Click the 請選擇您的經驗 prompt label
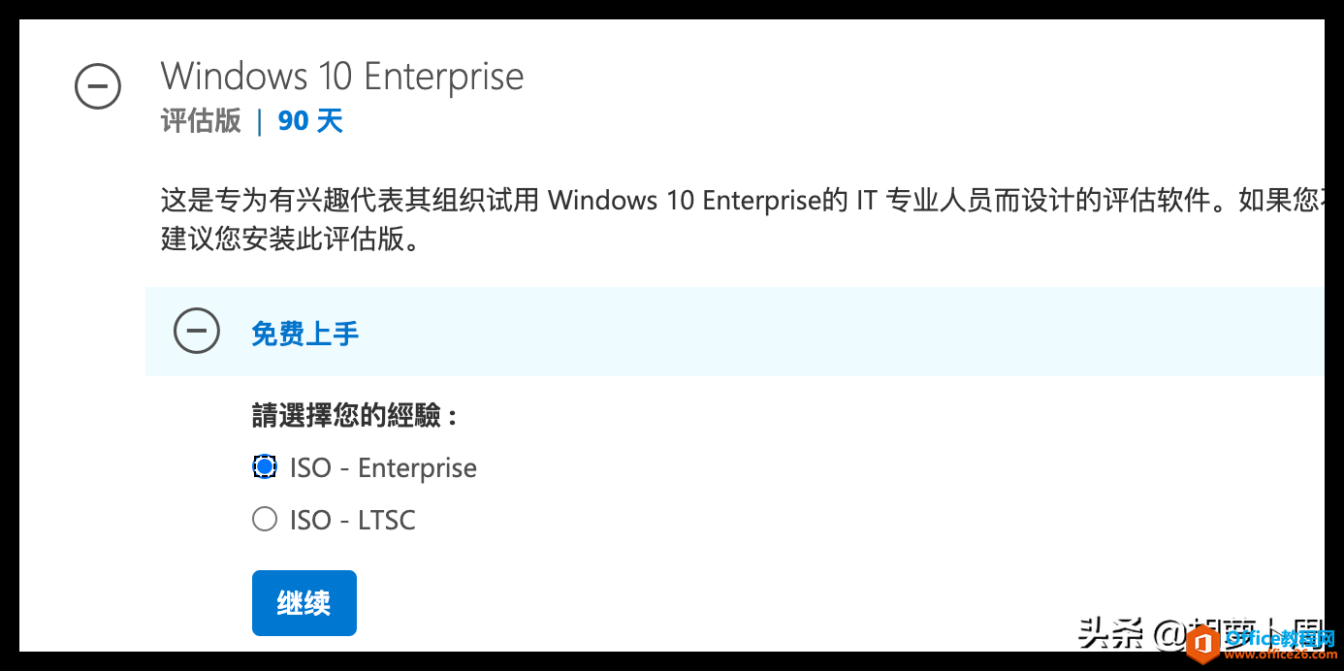Image resolution: width=1344 pixels, height=671 pixels. tap(355, 415)
